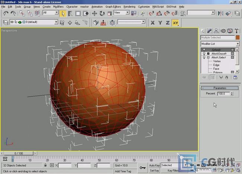Click Use Pivot Point Center icon
Viewport: 242px width, 174px height.
(x=134, y=13)
